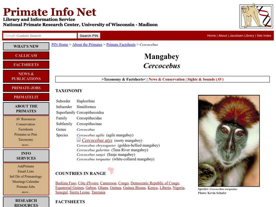The width and height of the screenshot is (276, 207).
Task: Open the NEWS & PUBLICATIONS section
Action: pyautogui.click(x=26, y=76)
